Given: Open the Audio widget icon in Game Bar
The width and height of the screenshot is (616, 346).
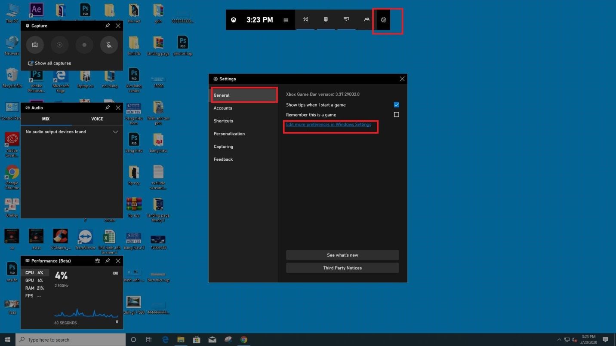Looking at the screenshot, I should (x=305, y=19).
